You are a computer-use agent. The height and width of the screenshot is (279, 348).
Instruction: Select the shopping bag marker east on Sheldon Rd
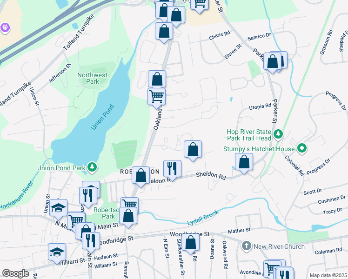(x=244, y=162)
